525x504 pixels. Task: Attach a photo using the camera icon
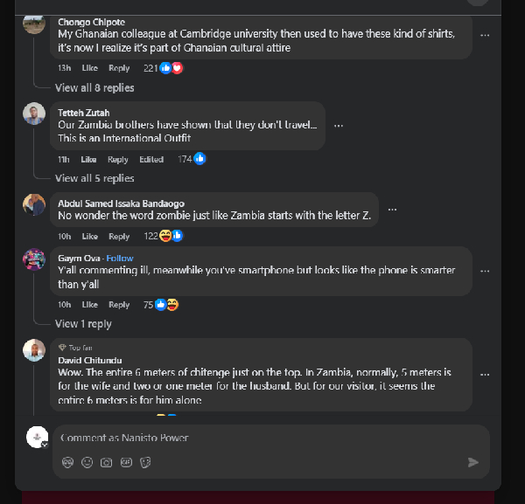106,462
